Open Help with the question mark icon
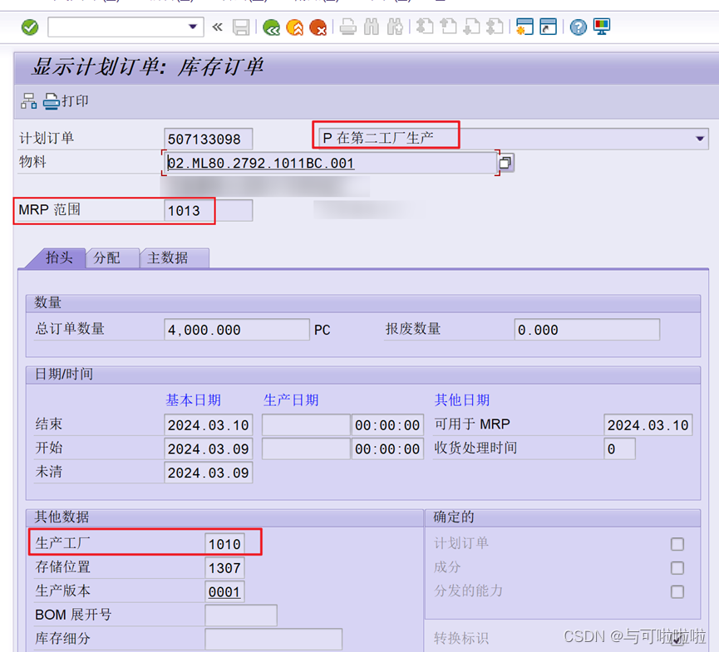This screenshot has height=652, width=719. click(x=577, y=27)
